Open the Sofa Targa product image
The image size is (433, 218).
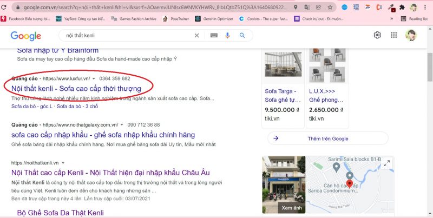(x=283, y=64)
